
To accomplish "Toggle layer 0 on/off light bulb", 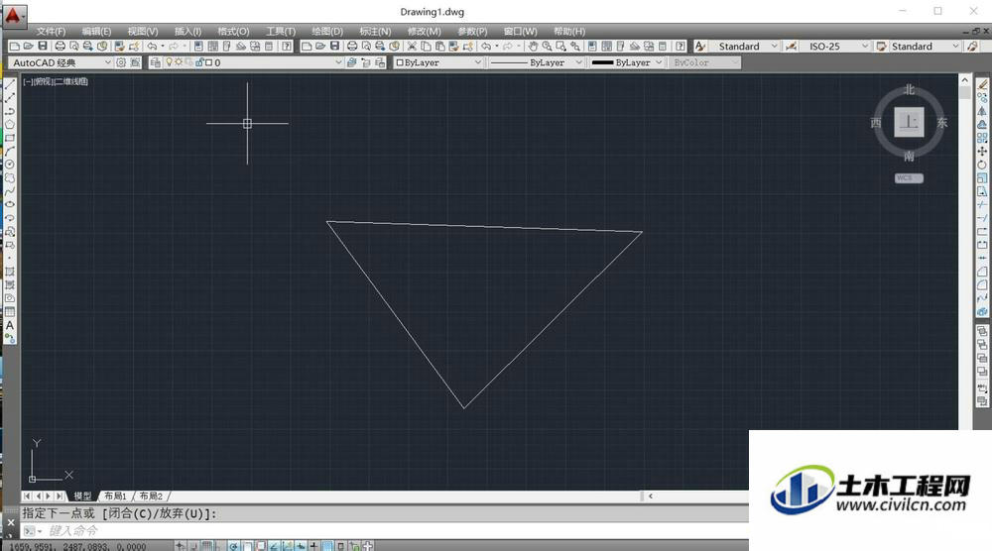I will (x=169, y=61).
